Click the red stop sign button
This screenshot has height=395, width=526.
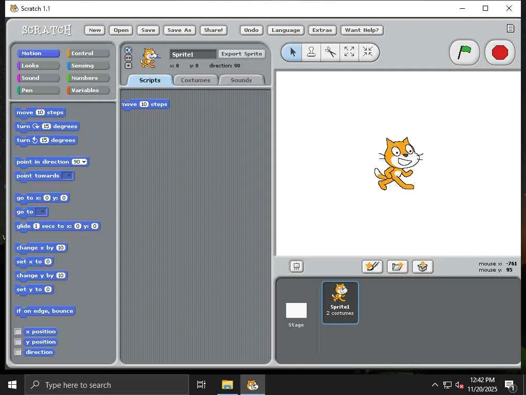[500, 52]
